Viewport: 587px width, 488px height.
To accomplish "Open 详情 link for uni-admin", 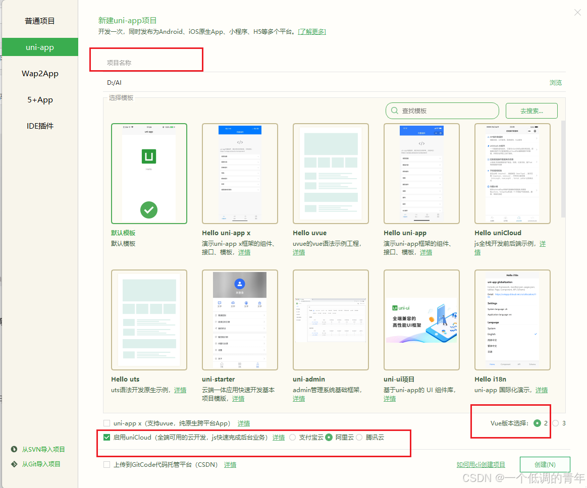I will click(x=299, y=399).
